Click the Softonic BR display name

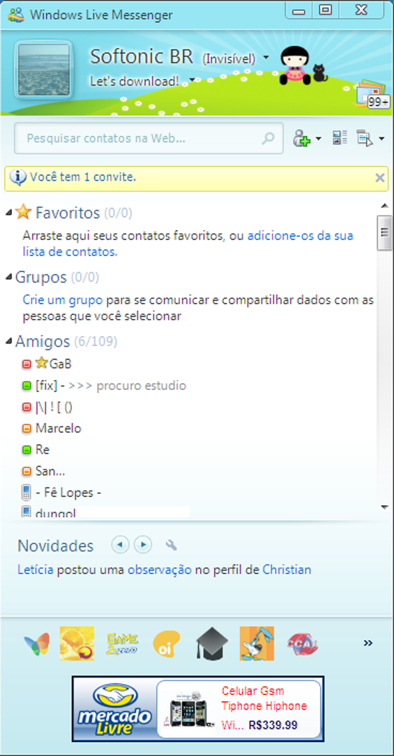point(142,57)
